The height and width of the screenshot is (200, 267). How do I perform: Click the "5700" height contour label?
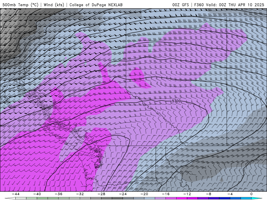[176, 101]
